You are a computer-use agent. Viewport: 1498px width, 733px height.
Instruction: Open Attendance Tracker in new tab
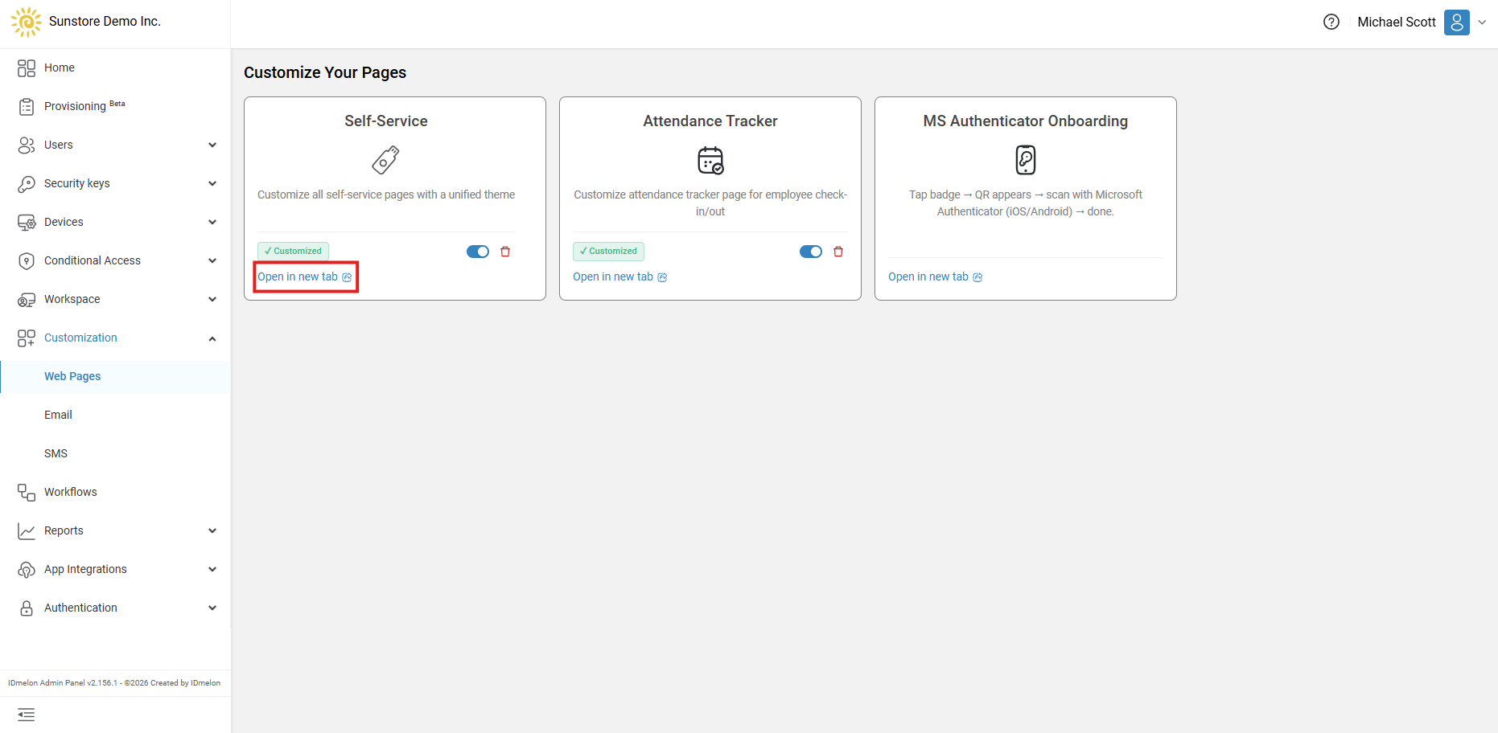620,276
